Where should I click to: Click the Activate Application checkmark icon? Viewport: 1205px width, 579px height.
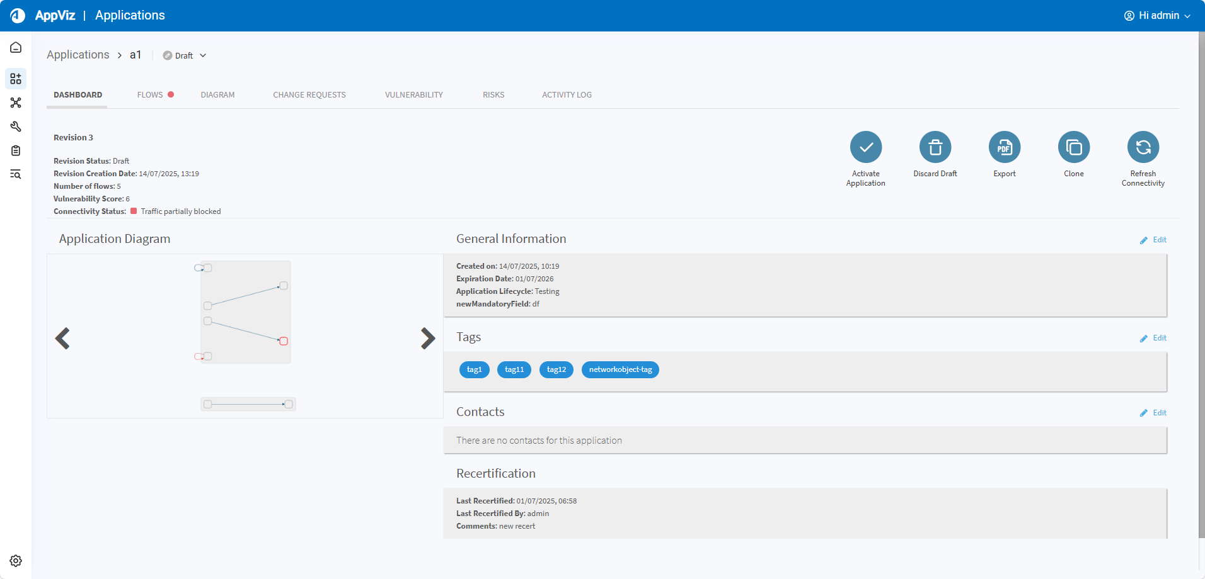click(x=865, y=147)
